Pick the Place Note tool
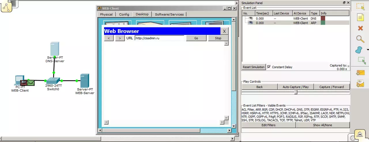 [x=360, y=18]
